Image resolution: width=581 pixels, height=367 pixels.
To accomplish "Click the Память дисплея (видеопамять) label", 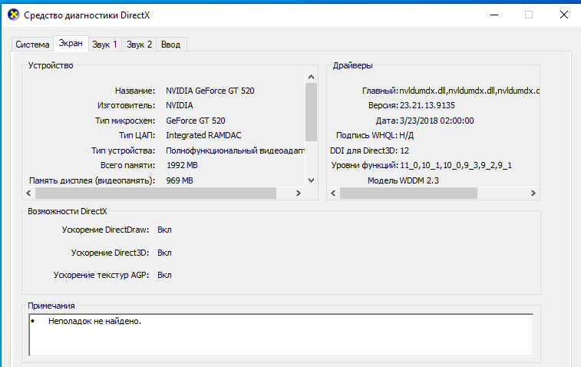I will [92, 180].
